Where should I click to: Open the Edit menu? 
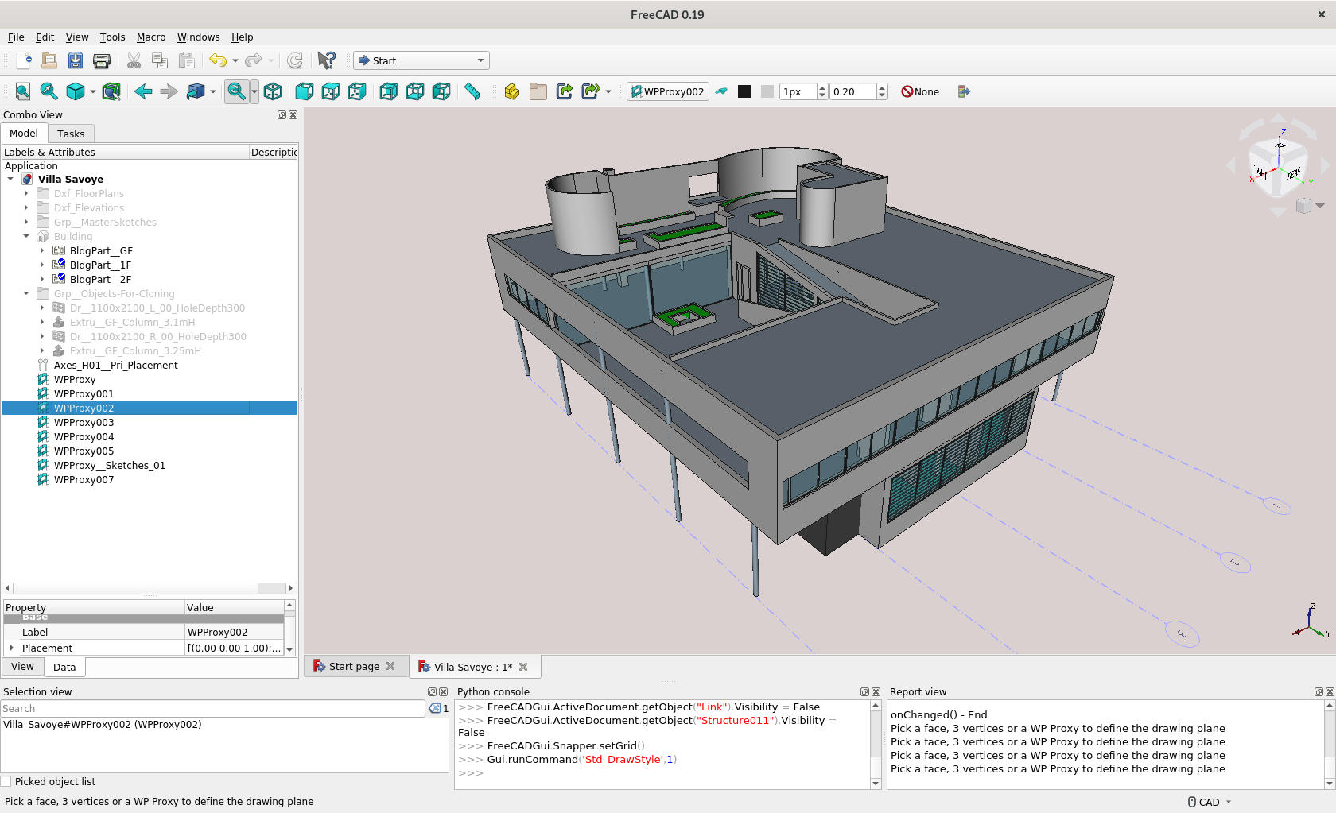point(45,37)
